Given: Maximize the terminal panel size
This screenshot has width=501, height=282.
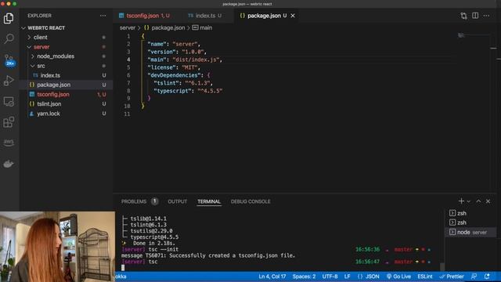Looking at the screenshot, I should tap(478, 201).
